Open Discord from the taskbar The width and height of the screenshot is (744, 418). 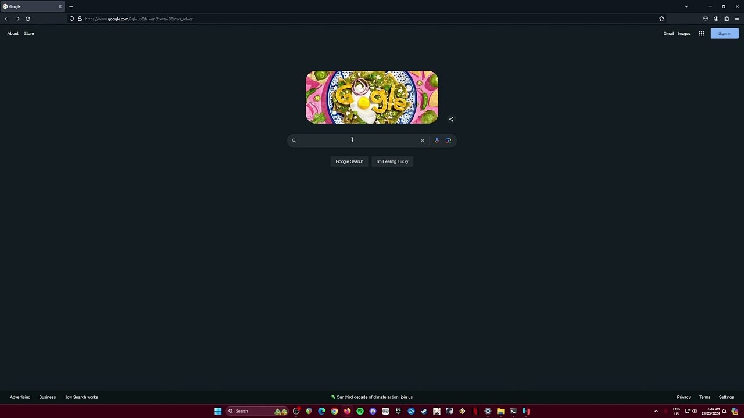(x=373, y=411)
